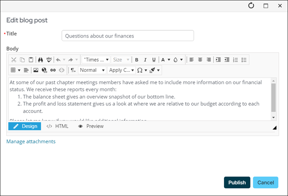Switch to the HTML tab
The image size is (288, 196).
pos(57,126)
